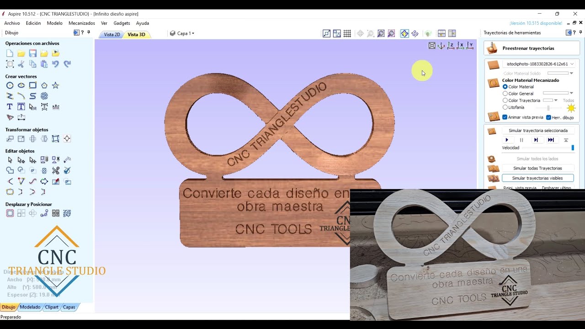Open the text on curve tool
Viewport: 585px width, 329px height.
pyautogui.click(x=56, y=106)
